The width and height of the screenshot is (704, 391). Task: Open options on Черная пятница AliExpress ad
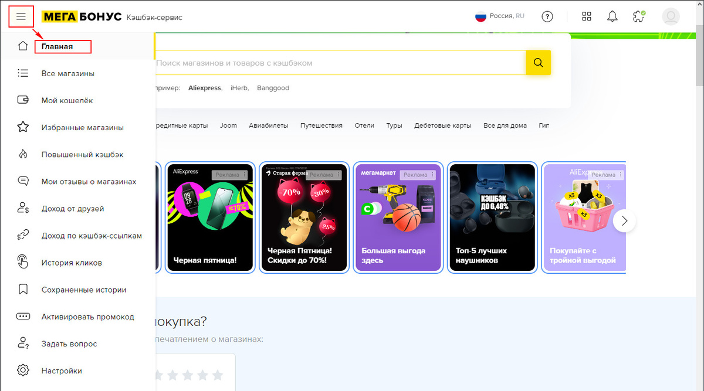245,175
